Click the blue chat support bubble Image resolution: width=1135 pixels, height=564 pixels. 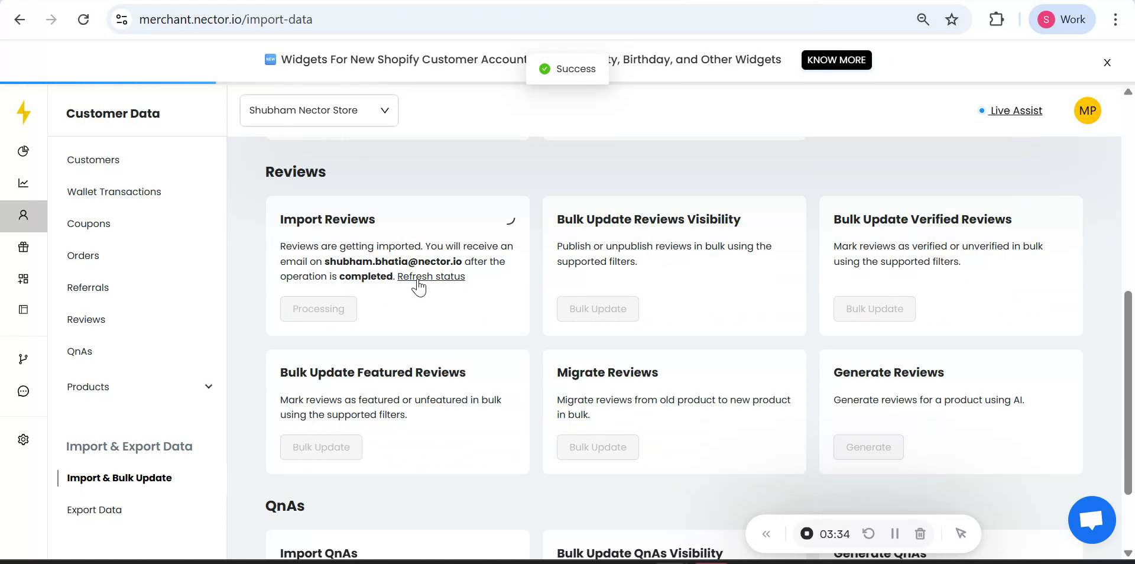point(1091,520)
